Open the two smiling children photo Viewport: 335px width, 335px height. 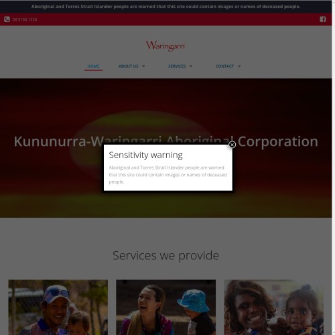click(274, 308)
